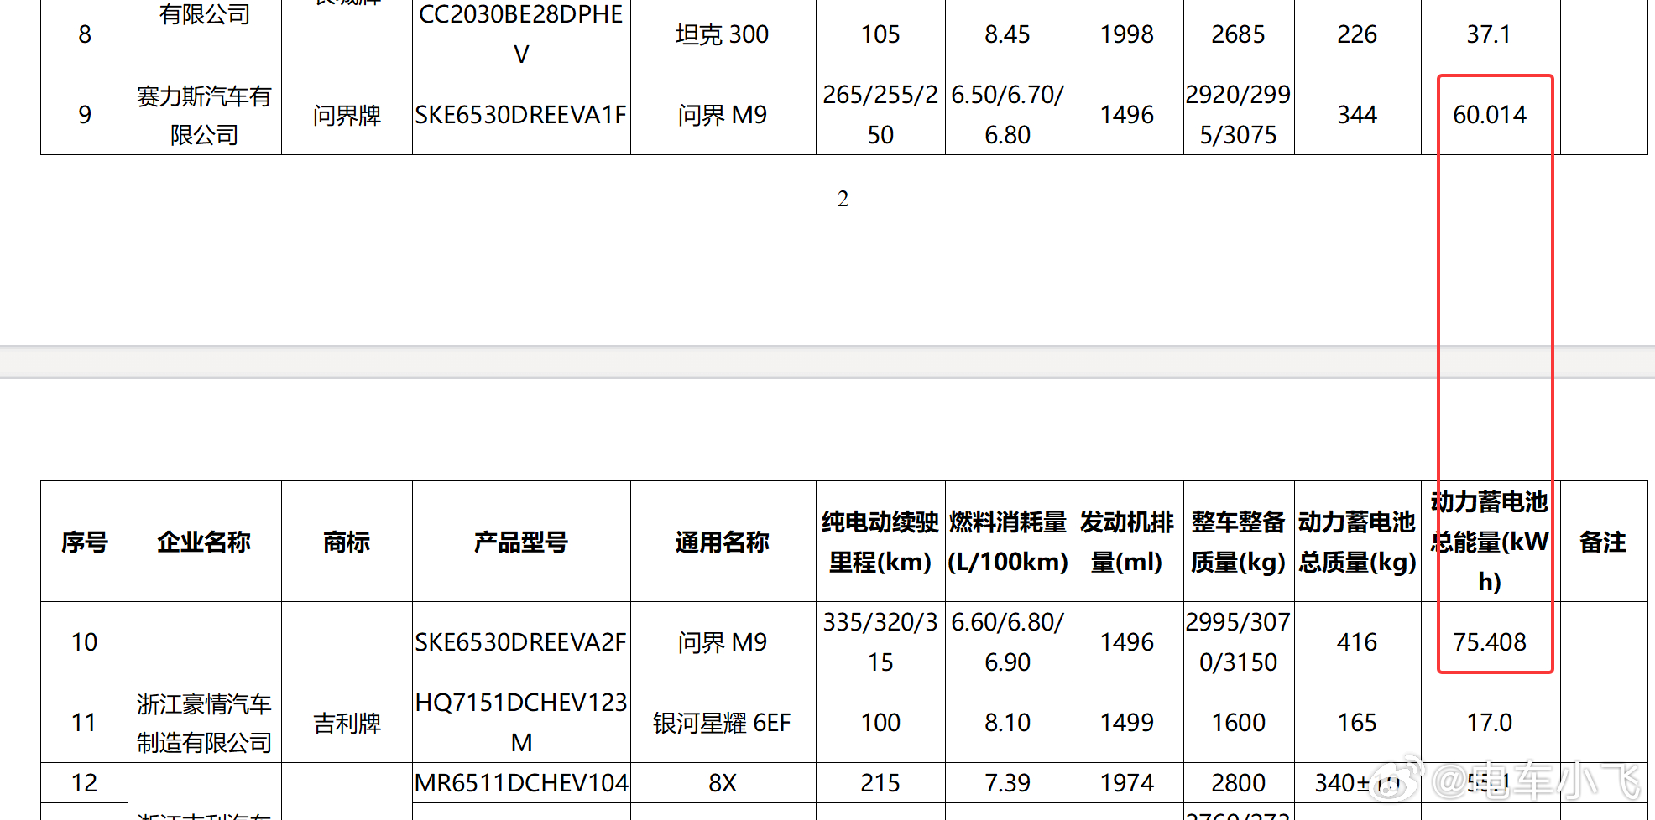Select the product model "MR6511DCHEV104"
Viewport: 1655px width, 820px height.
521,783
